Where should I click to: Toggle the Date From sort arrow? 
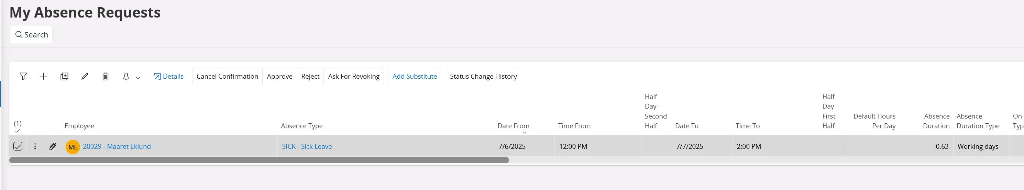coord(524,132)
